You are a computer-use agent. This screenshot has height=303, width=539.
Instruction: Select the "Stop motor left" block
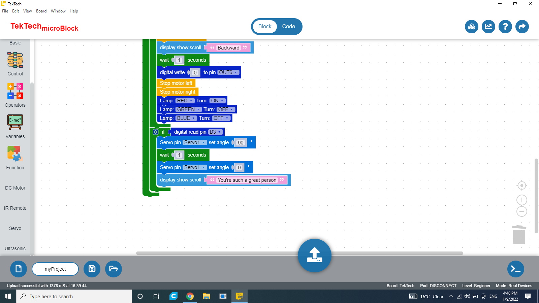coord(176,83)
